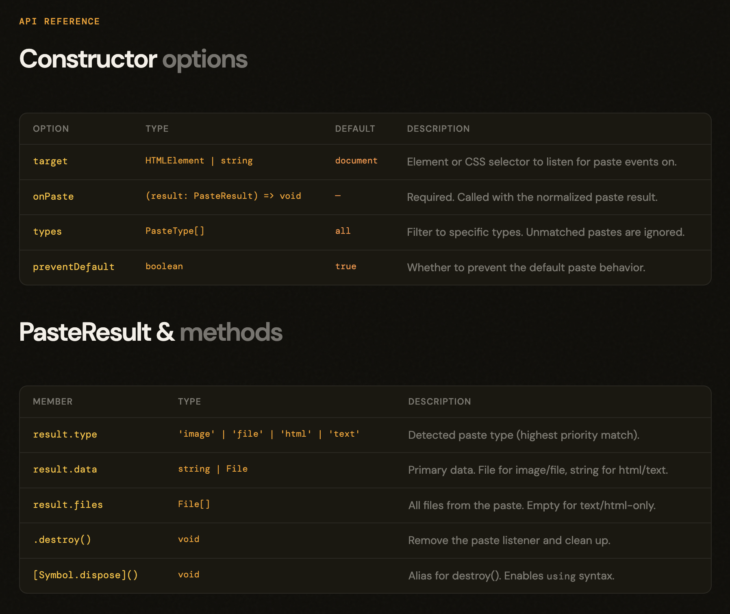Click the PasteType[] type value
The width and height of the screenshot is (730, 614).
(x=175, y=231)
